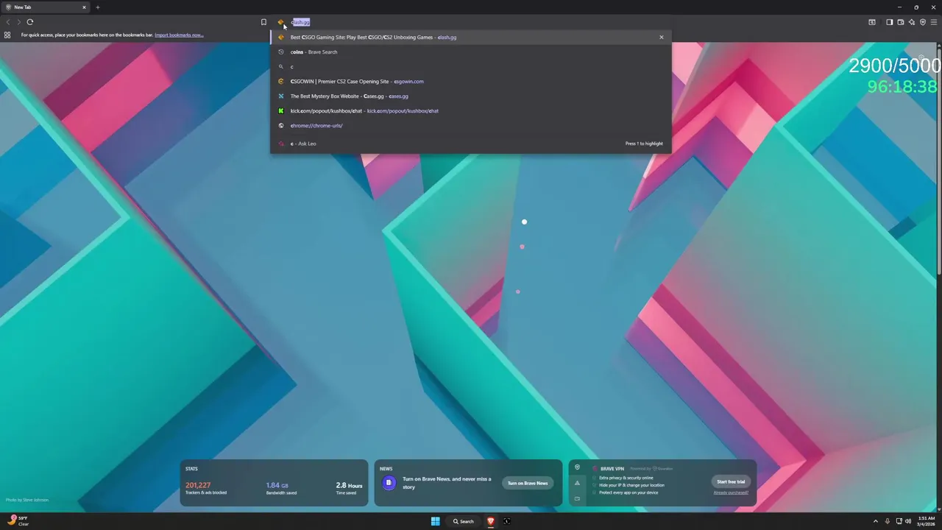Select the New Tab browser tab
The height and width of the screenshot is (530, 942).
[46, 7]
